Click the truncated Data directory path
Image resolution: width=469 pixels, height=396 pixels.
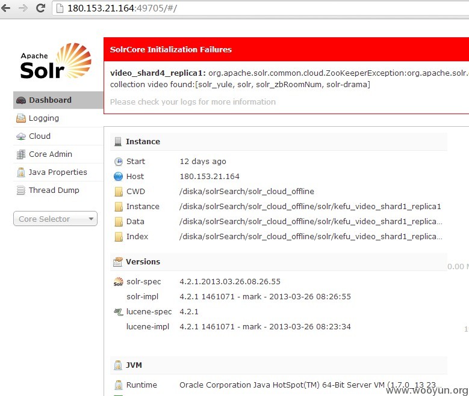[311, 221]
